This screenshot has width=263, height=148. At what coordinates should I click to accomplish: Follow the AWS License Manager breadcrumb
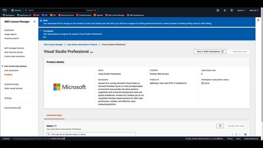pyautogui.click(x=53, y=44)
